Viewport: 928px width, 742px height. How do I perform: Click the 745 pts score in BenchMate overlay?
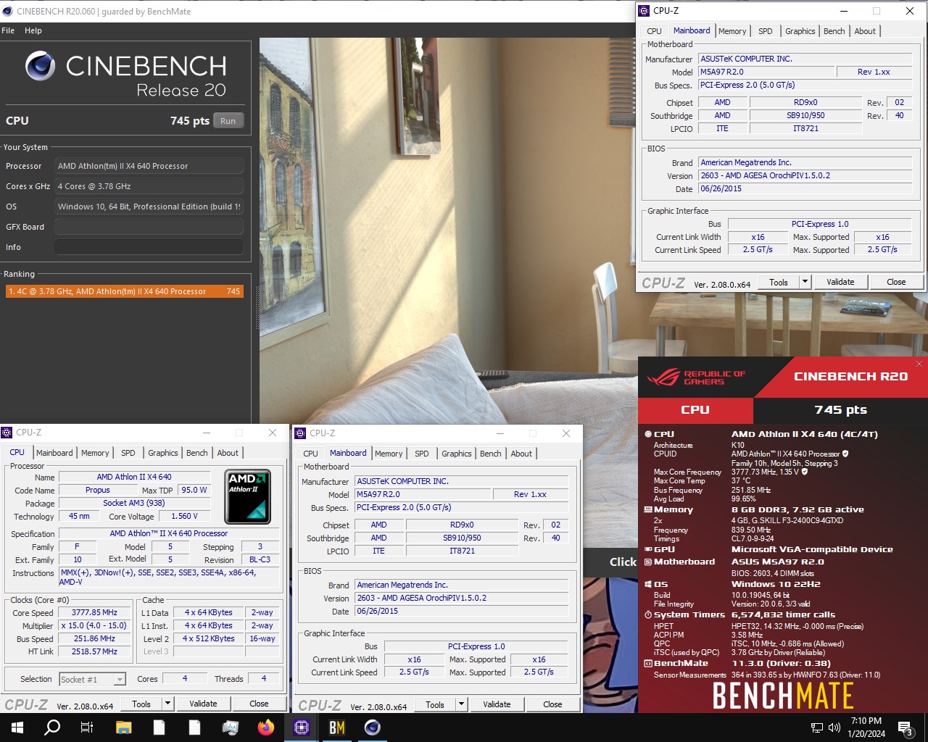[840, 409]
